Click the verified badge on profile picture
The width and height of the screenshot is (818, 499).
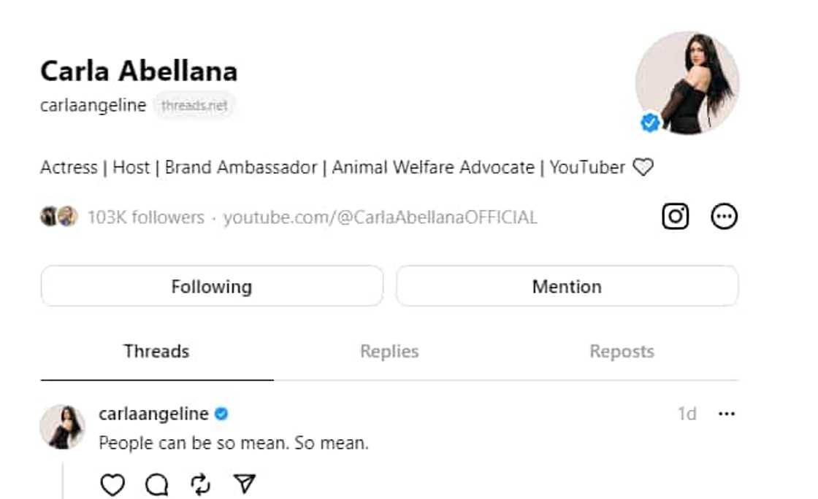tap(649, 123)
